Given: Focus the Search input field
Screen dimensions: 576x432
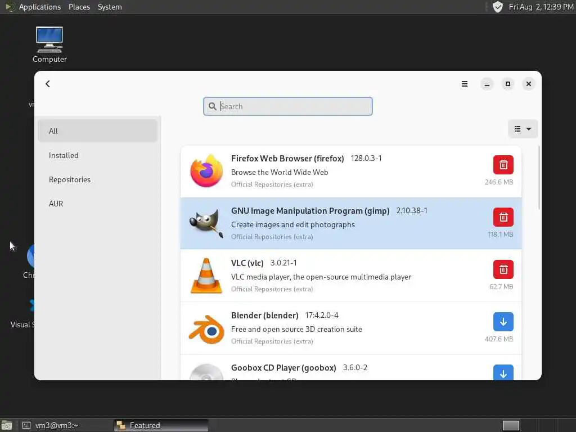Looking at the screenshot, I should (x=288, y=106).
